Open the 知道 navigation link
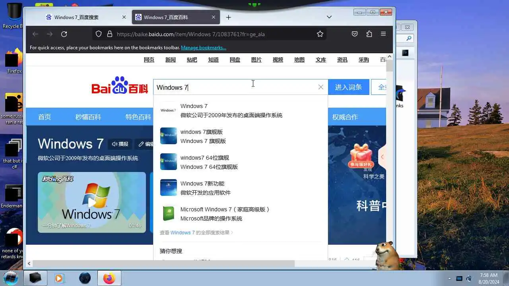Screen dimensions: 509x286 [214, 60]
